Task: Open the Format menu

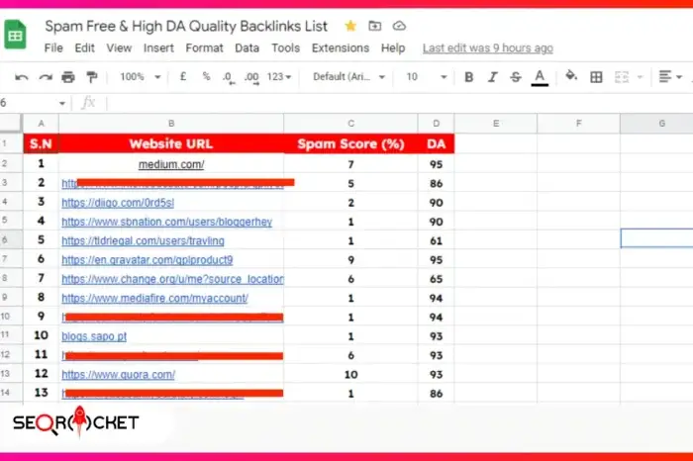Action: point(204,48)
